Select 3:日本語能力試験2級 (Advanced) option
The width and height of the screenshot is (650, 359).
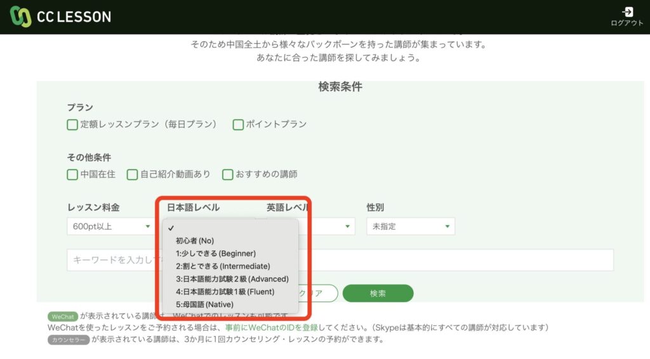232,278
